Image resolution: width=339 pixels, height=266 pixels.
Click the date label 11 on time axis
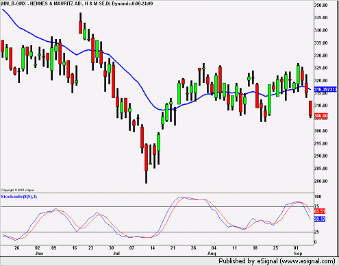234,248
